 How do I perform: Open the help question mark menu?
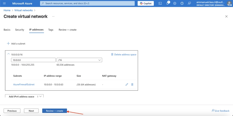tap(182, 3)
